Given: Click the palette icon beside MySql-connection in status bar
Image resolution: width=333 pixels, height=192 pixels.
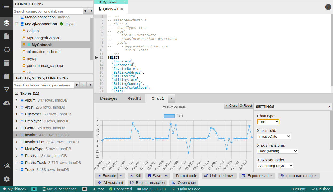Looking at the screenshot, I should [x=84, y=189].
